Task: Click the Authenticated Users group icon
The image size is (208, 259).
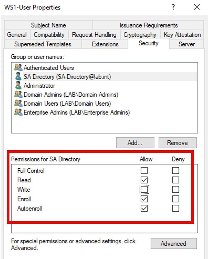Action: [x=18, y=68]
